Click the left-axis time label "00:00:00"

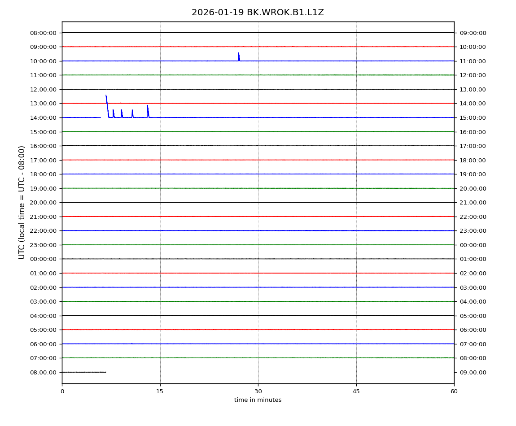[x=44, y=259]
